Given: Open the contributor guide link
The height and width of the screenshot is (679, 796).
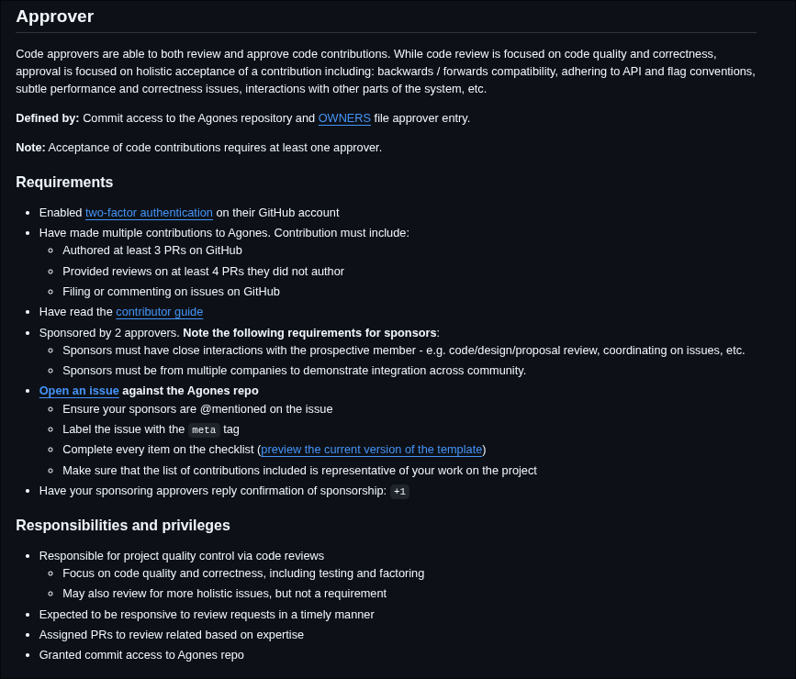Looking at the screenshot, I should tap(159, 312).
